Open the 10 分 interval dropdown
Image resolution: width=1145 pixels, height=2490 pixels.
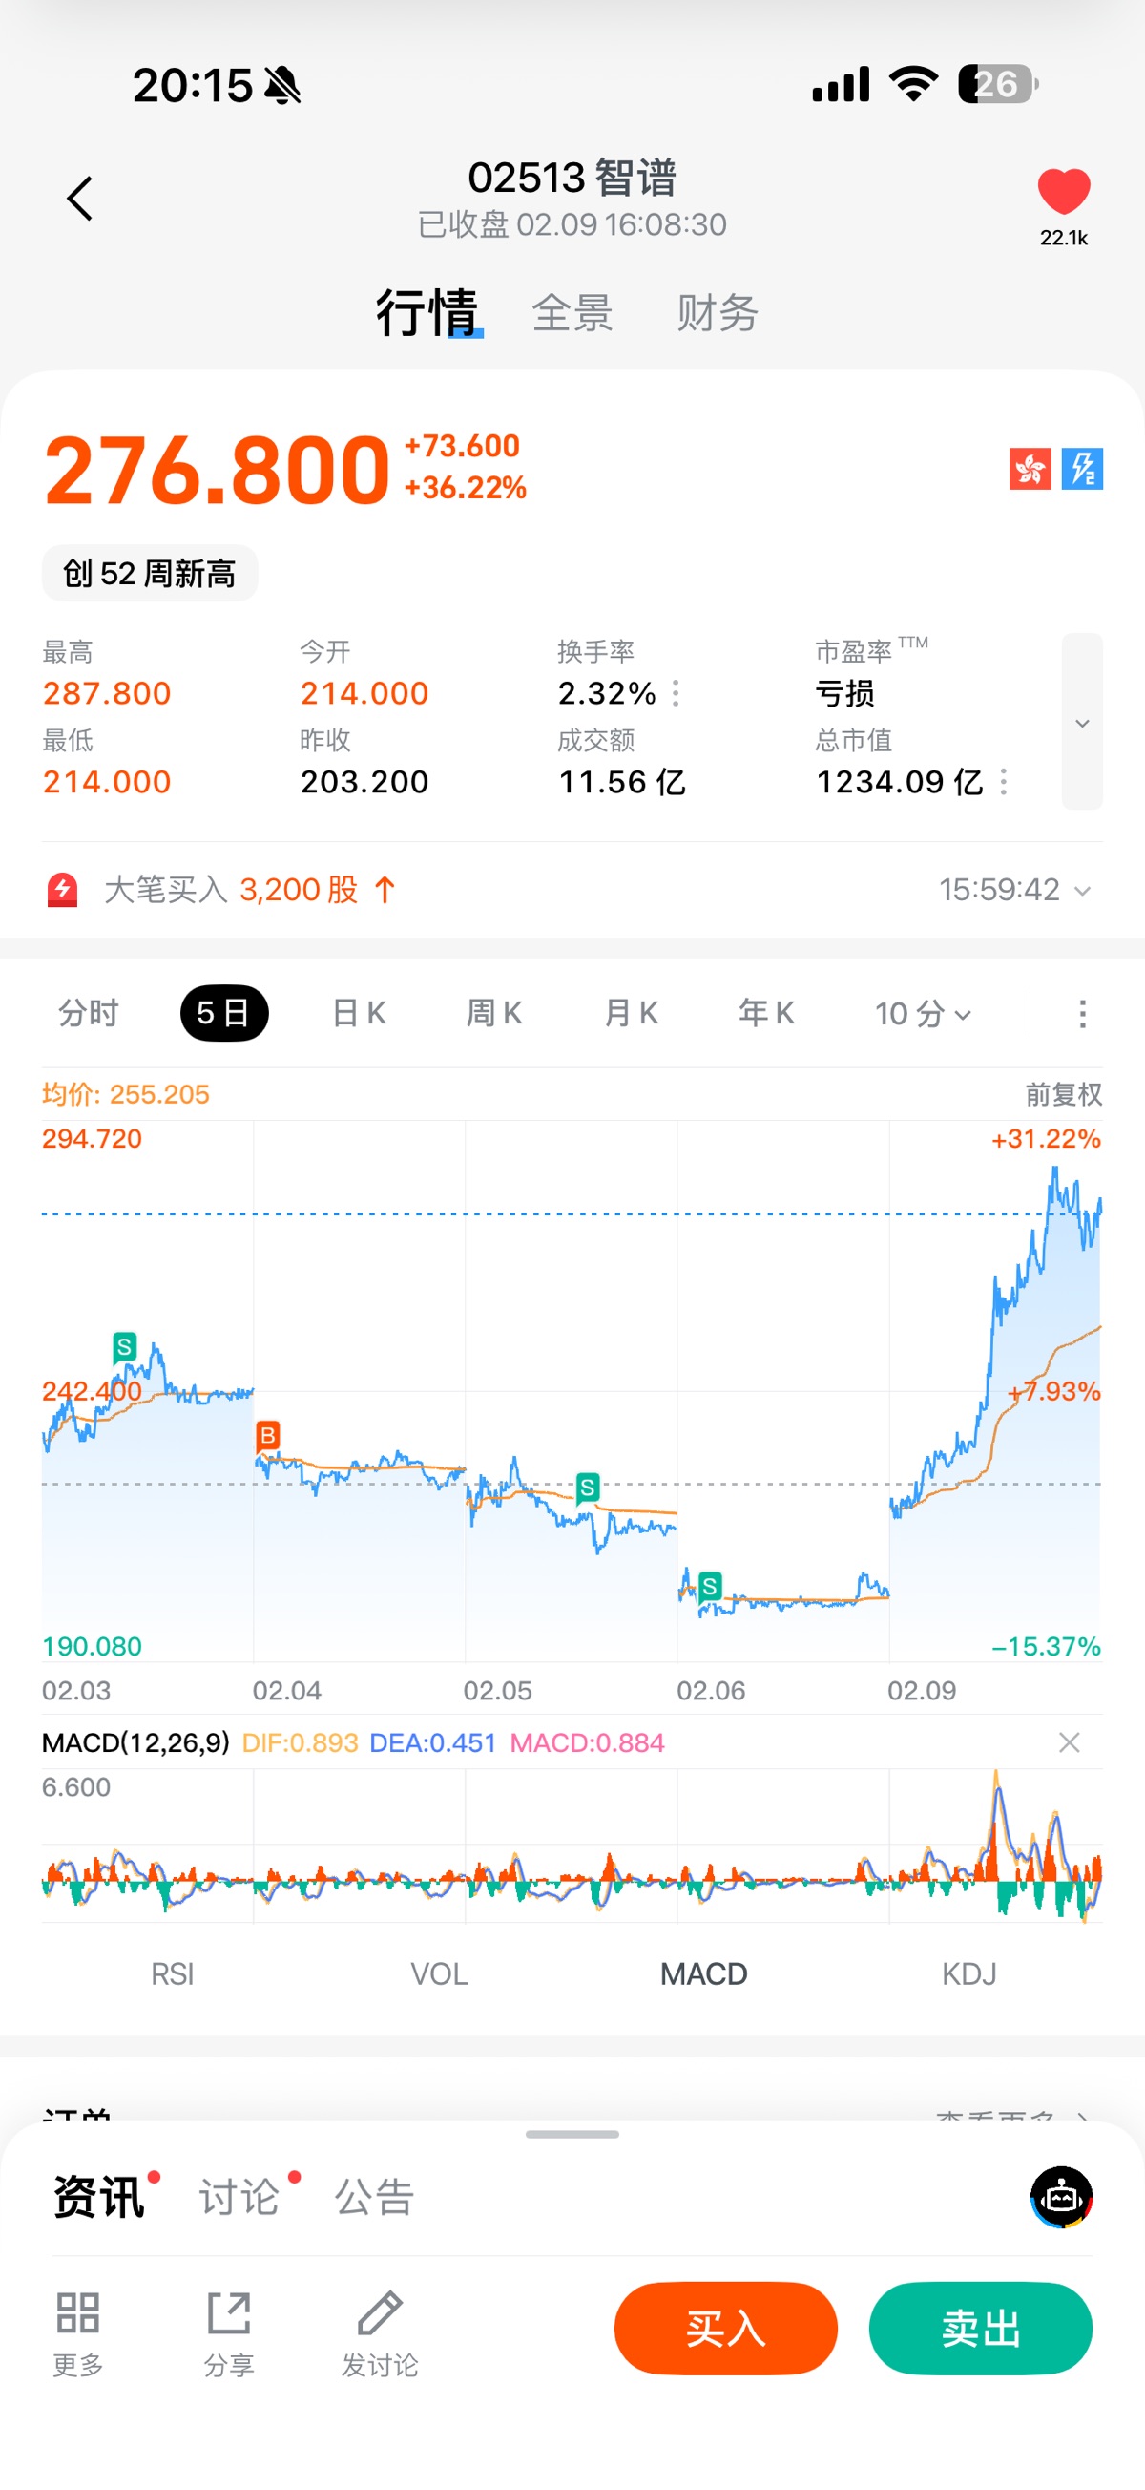pos(923,1014)
